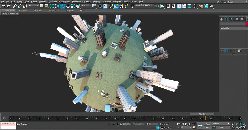Screen dimensions: 248x130
Task: Toggle the Window/Crossing selection button
Action: click(x=57, y=6)
